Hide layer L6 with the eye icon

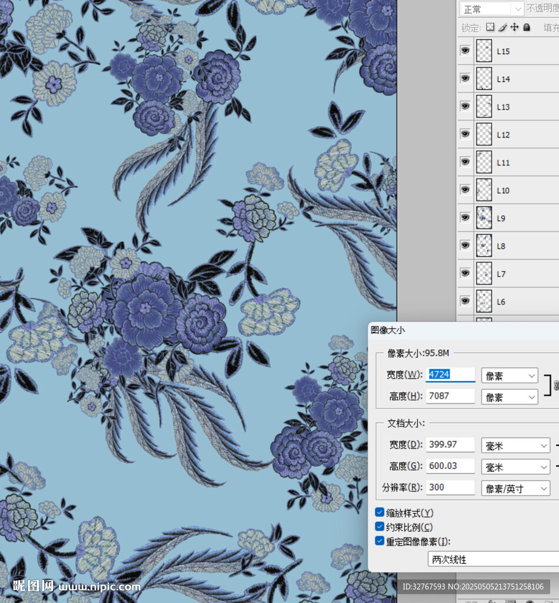pos(465,301)
